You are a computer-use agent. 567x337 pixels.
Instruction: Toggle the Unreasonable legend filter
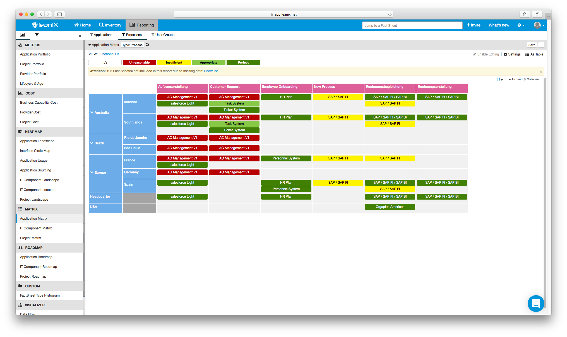pyautogui.click(x=139, y=62)
